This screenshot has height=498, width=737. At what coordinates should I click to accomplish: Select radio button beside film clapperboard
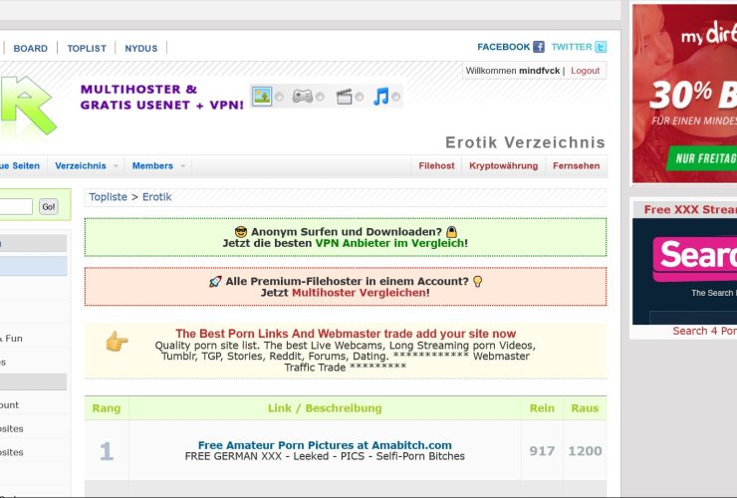click(x=360, y=97)
